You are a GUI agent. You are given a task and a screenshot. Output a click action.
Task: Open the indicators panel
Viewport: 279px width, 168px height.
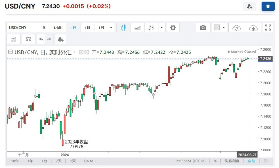pyautogui.click(x=13, y=39)
